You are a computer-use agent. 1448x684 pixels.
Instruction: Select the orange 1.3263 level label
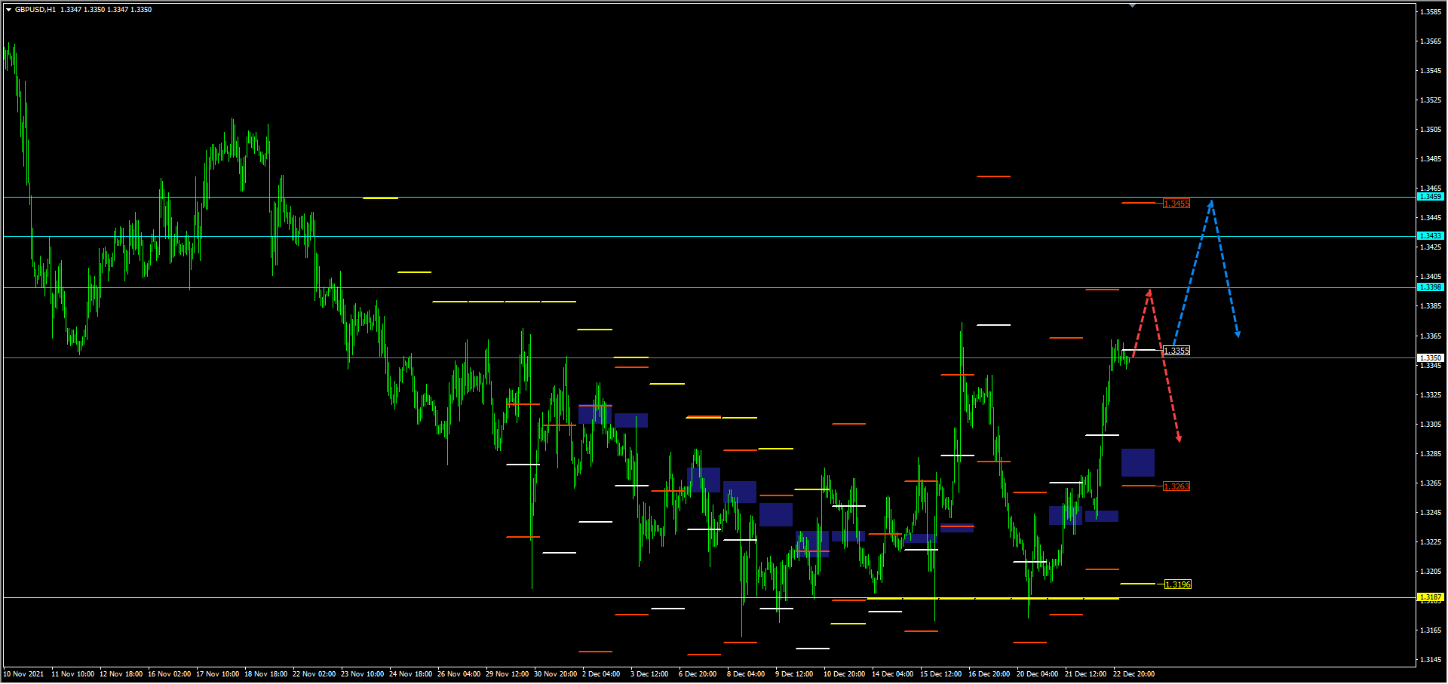(1176, 486)
